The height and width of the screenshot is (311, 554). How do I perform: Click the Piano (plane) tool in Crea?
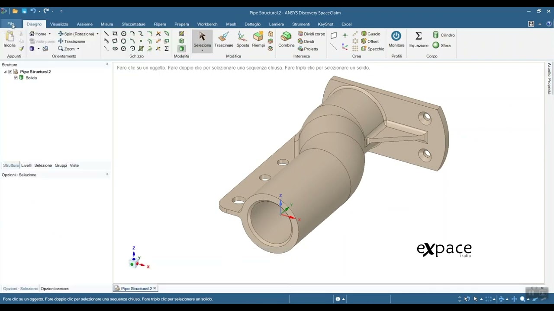(334, 35)
